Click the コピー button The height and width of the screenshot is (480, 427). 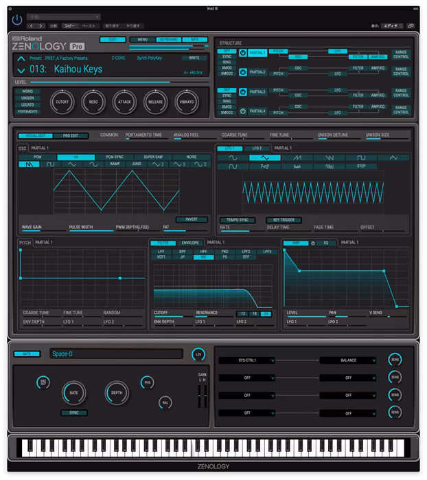(x=70, y=26)
